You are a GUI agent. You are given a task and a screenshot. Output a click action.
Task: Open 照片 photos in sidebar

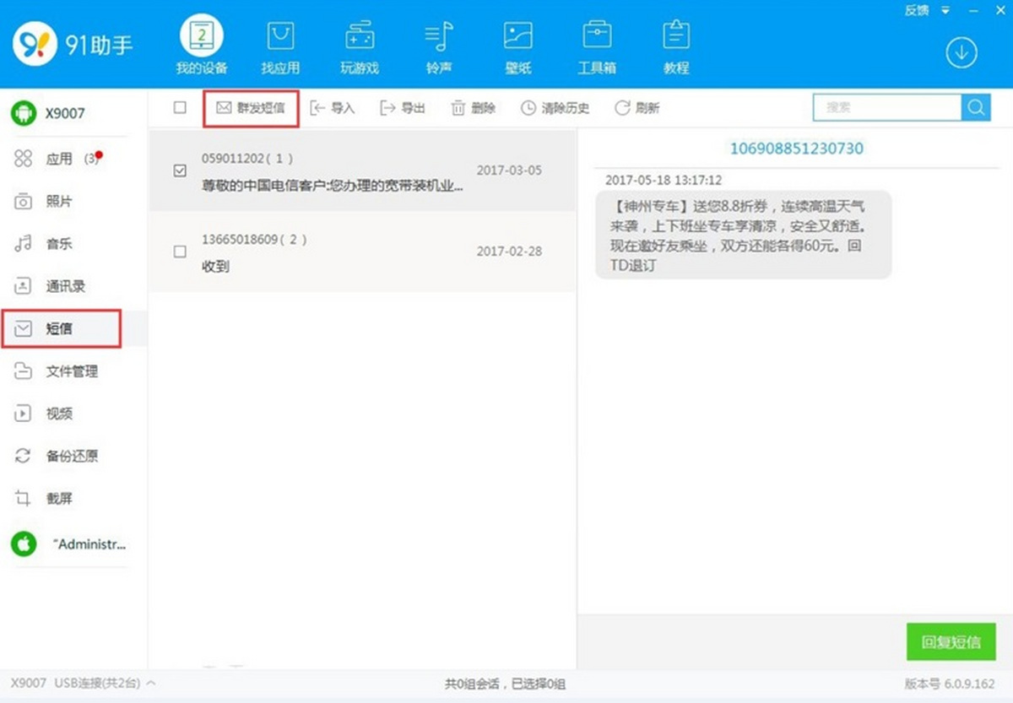[44, 202]
